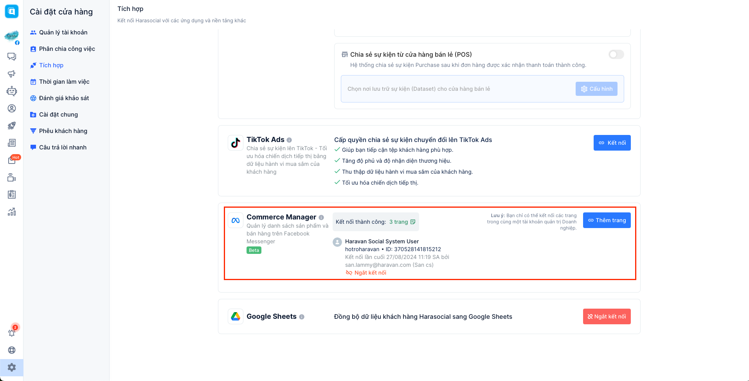
Task: Toggle POS event sharing switch
Action: click(x=616, y=54)
